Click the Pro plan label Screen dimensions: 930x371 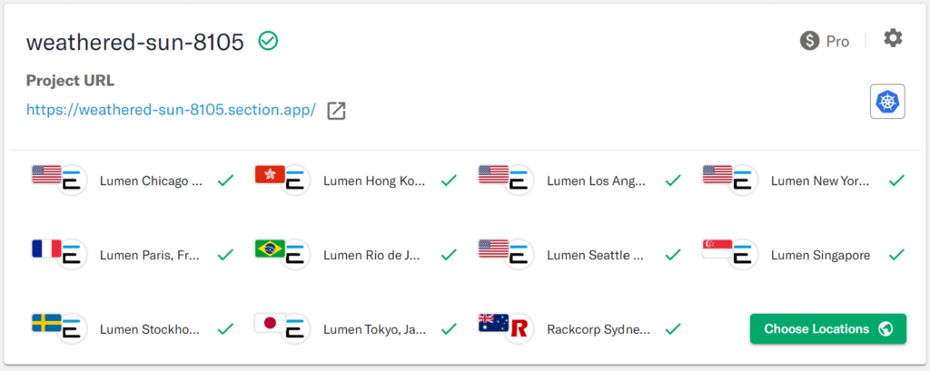837,42
